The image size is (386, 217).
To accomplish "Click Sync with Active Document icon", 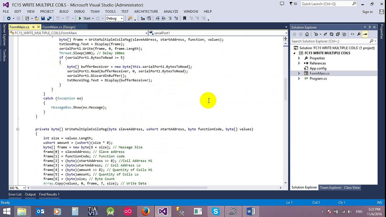I will click(325, 34).
